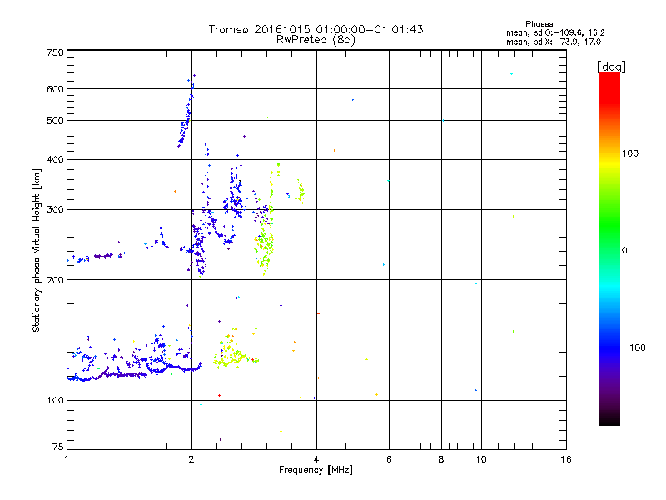Click the y-axis tick label '400'
The image size is (666, 500).
pos(55,159)
